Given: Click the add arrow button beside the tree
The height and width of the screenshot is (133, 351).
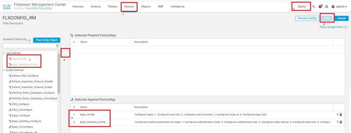Looking at the screenshot, I should click(x=65, y=53).
